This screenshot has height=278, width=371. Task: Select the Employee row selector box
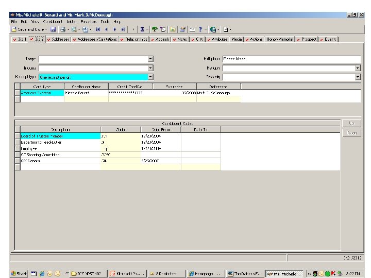(x=18, y=148)
